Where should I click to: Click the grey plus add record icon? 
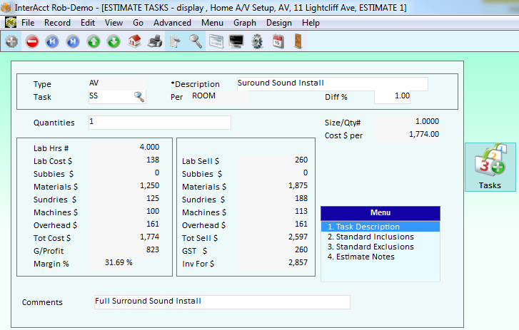(11, 41)
